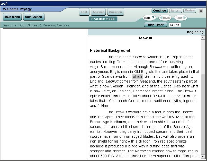Screen dimensions: 207x161
Task: Open the Review screen
Action: click(x=190, y=11)
